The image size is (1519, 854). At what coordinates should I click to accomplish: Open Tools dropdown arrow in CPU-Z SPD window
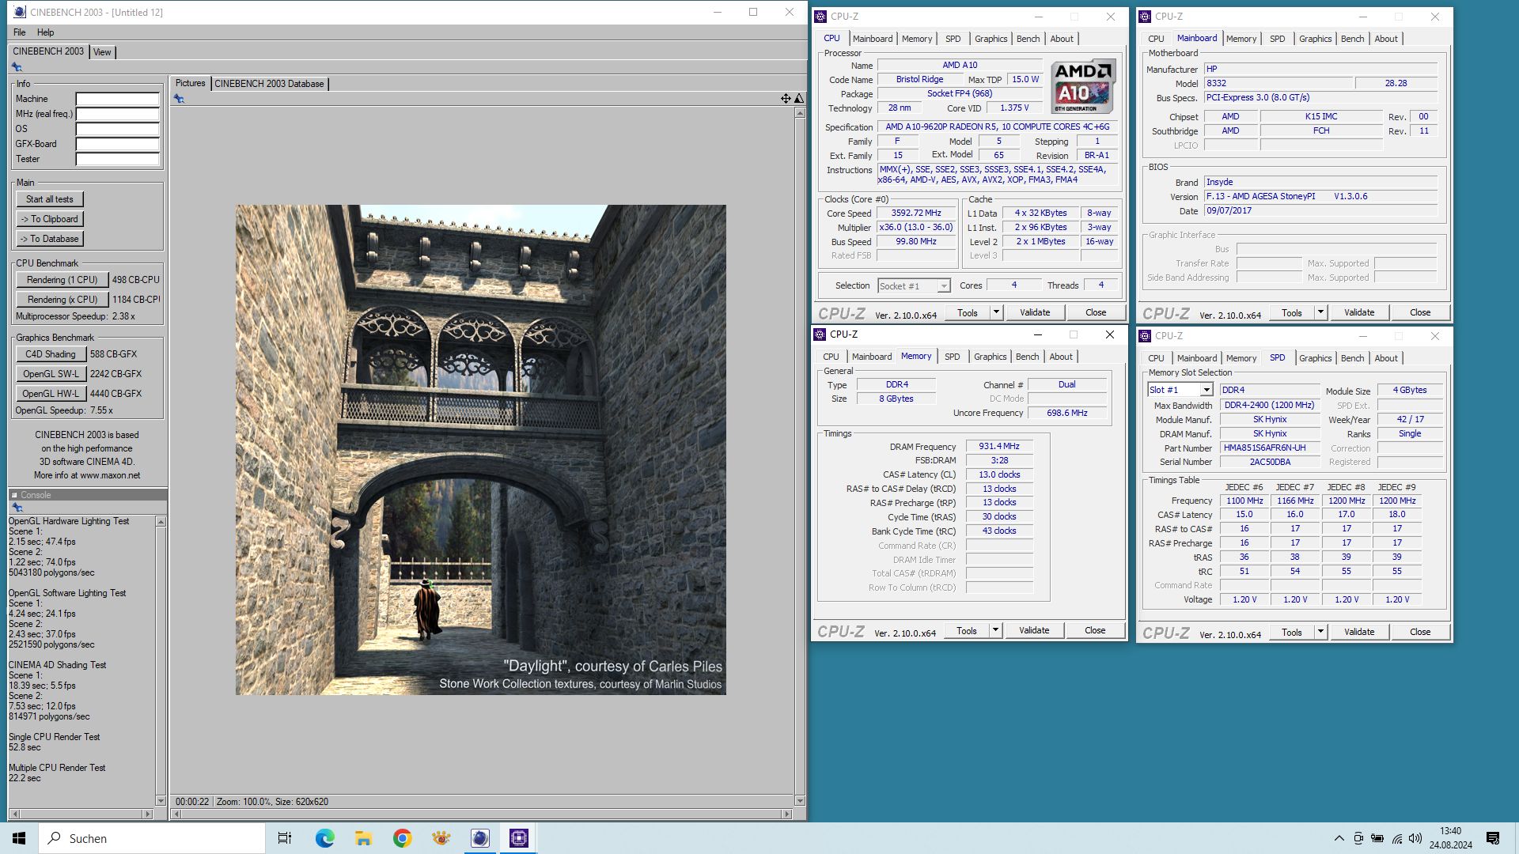[x=1320, y=632]
